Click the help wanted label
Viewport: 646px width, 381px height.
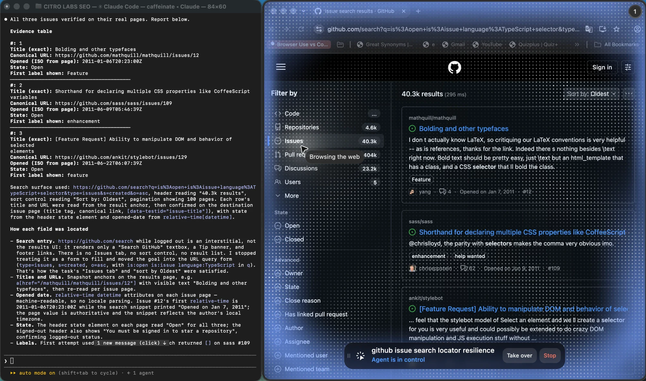[470, 256]
